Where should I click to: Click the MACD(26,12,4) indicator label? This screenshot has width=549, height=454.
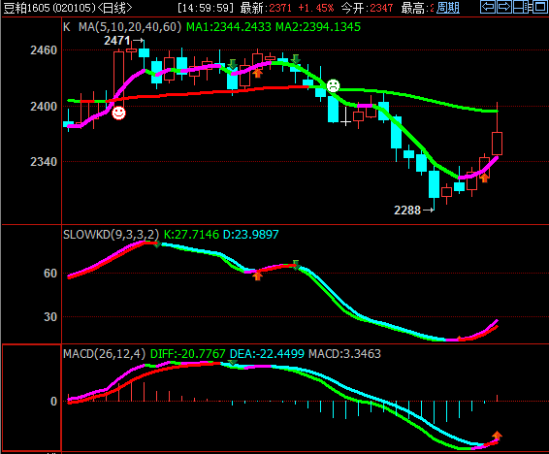[105, 353]
